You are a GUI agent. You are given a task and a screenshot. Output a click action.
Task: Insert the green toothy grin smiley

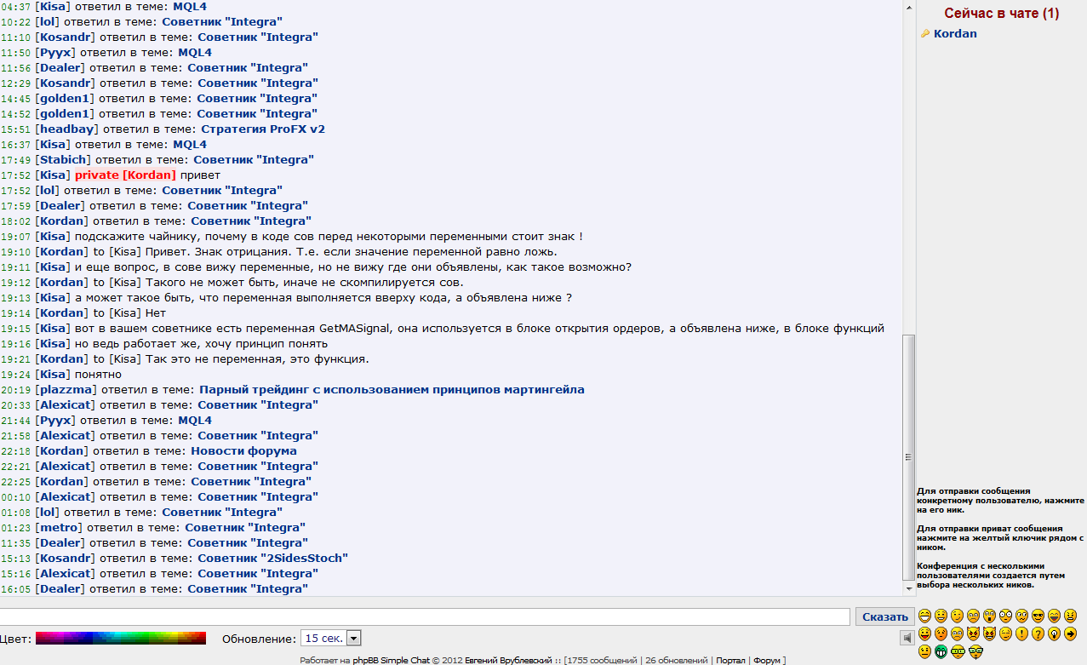click(x=941, y=651)
